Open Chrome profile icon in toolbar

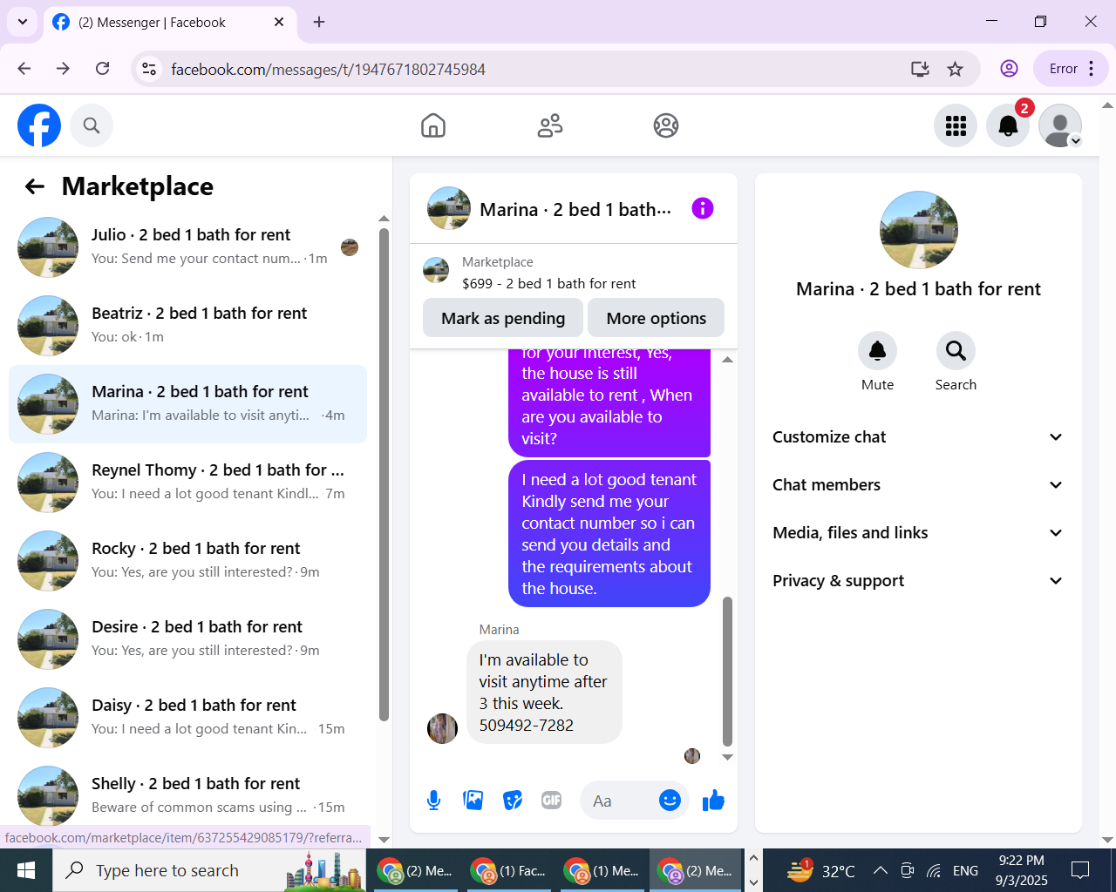click(x=1009, y=69)
